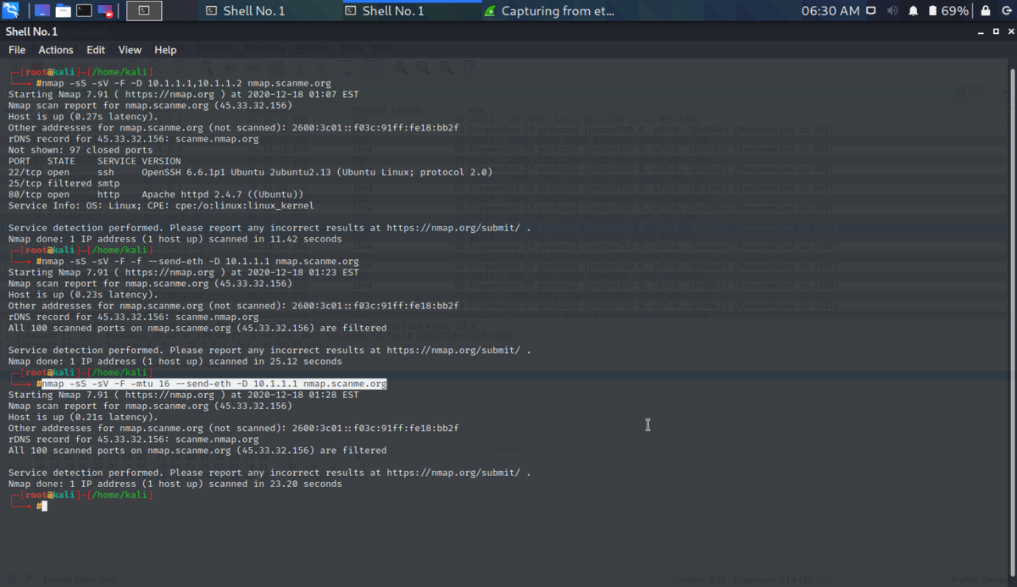Minimize the Shell No. 1 window
The height and width of the screenshot is (587, 1017).
coord(982,31)
